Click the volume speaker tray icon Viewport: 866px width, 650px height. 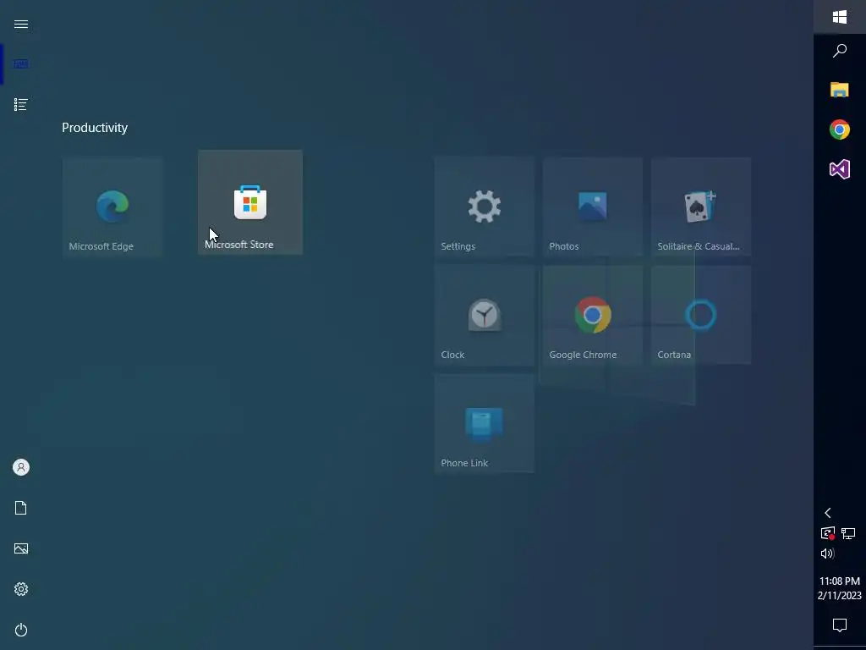(827, 554)
